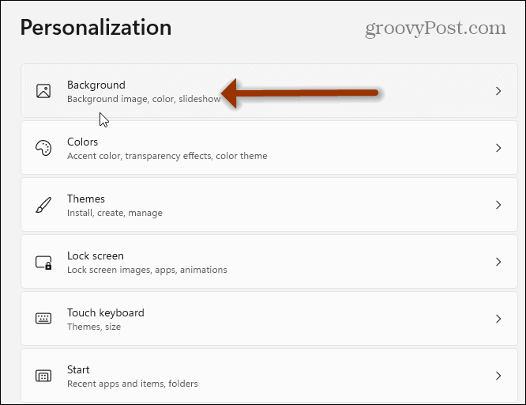Select the Lock screen title text

click(x=96, y=255)
